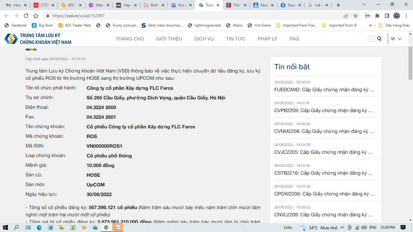Switch to the Gmail Inbox tab
Screen dimensions: 413x232
coord(14,5)
